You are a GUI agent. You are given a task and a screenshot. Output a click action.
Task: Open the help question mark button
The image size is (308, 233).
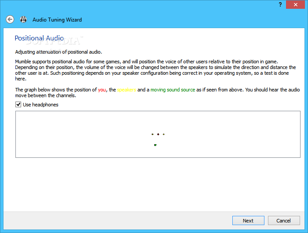[280, 4]
